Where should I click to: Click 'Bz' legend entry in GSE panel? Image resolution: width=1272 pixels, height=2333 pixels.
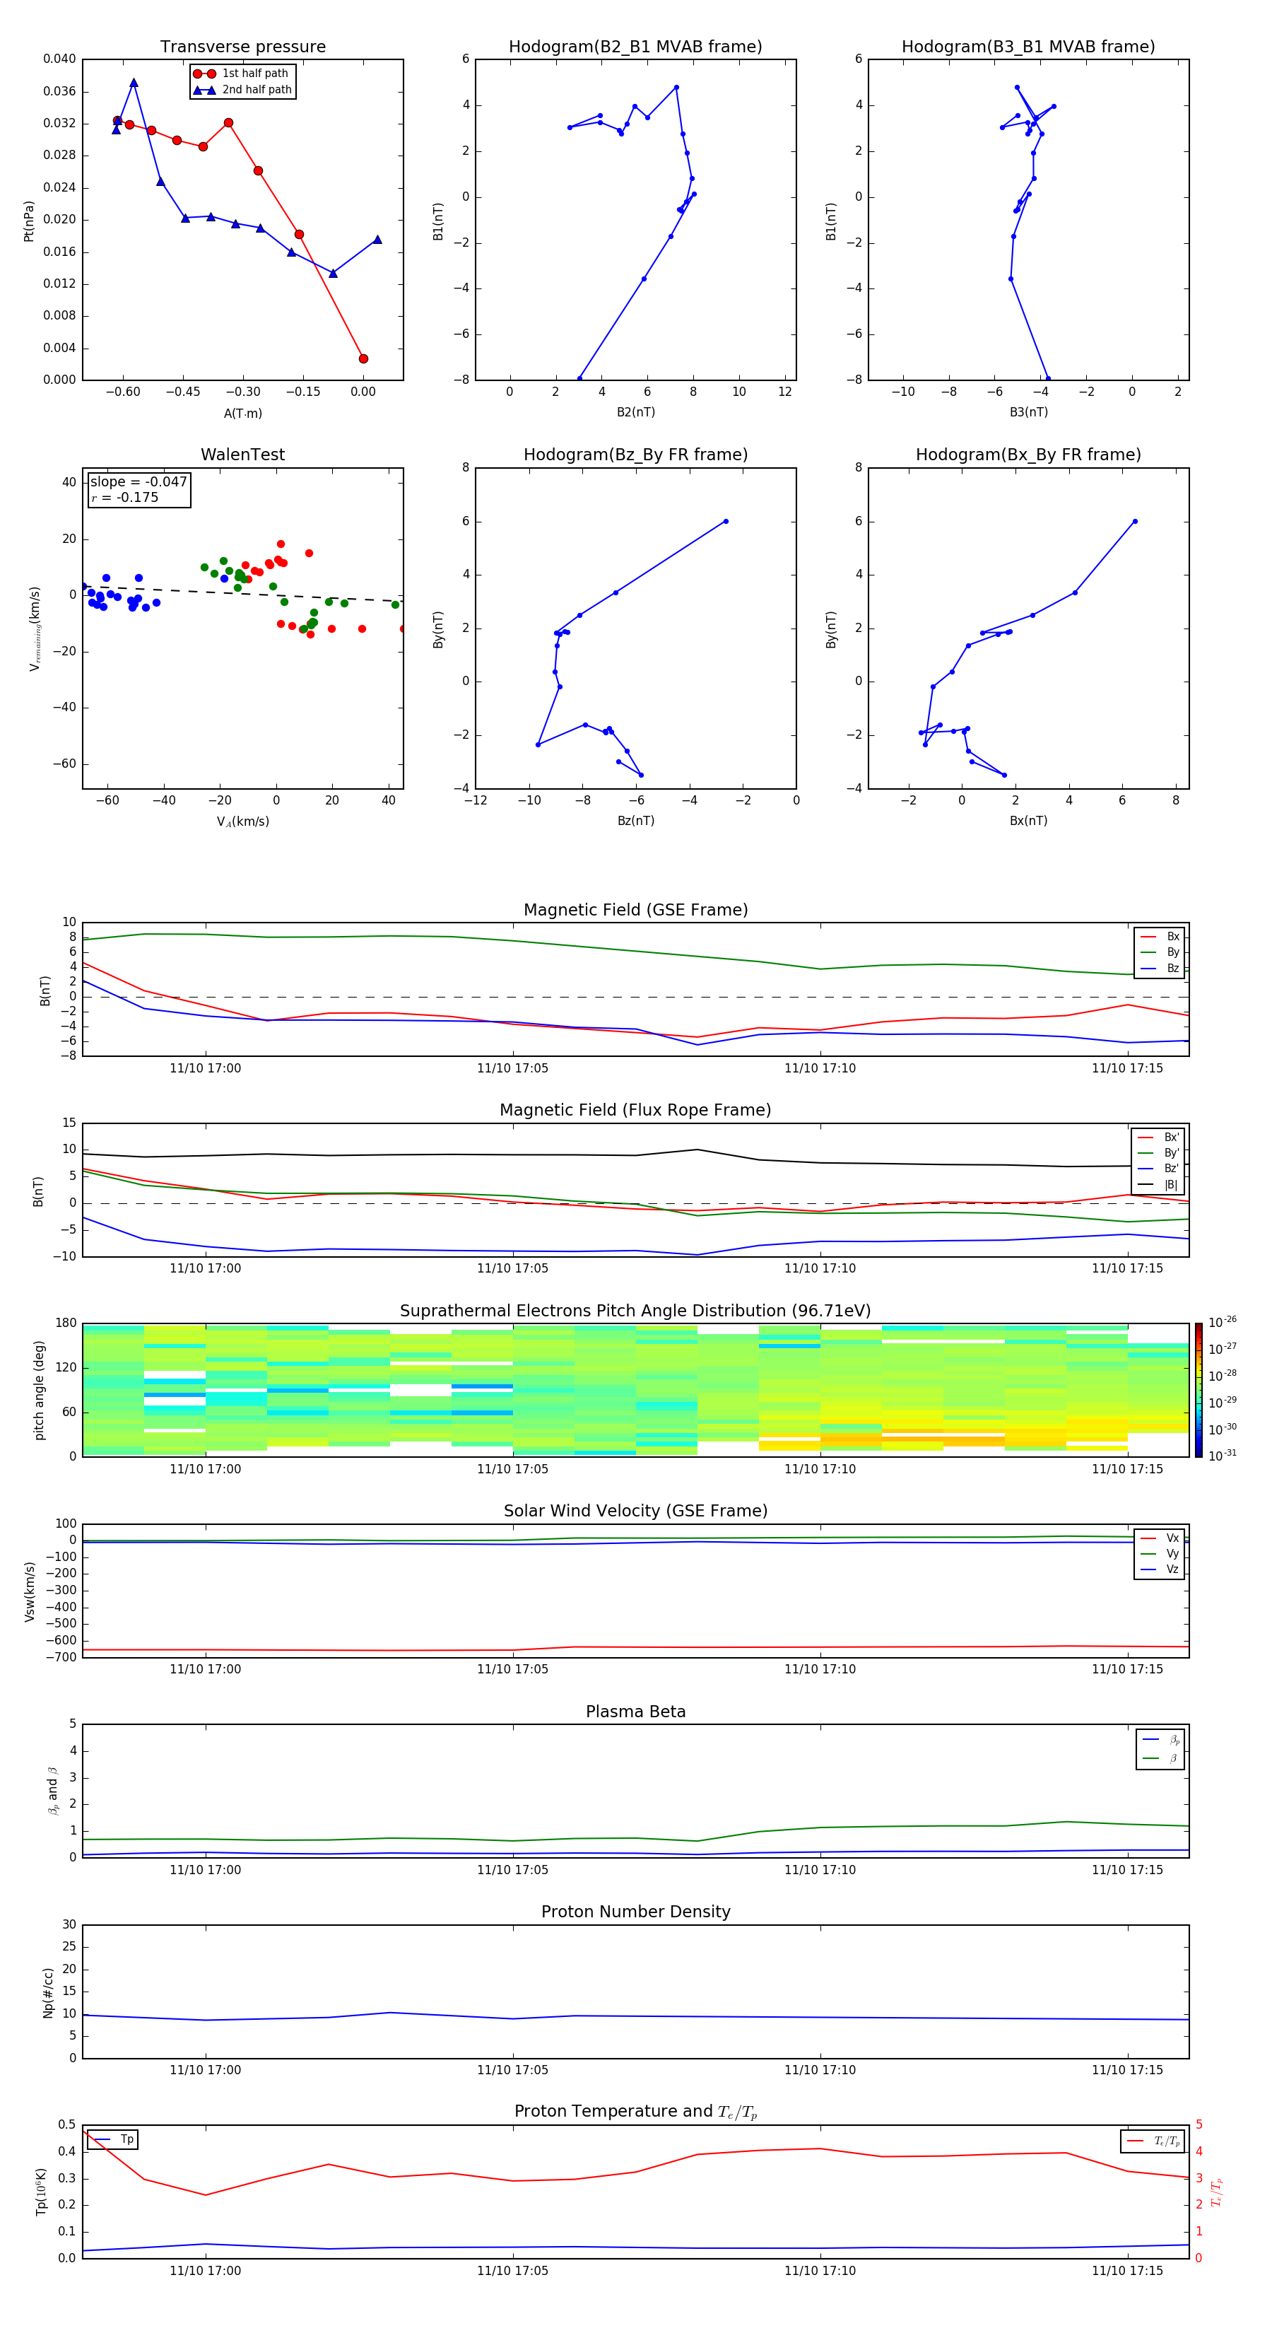click(1160, 968)
